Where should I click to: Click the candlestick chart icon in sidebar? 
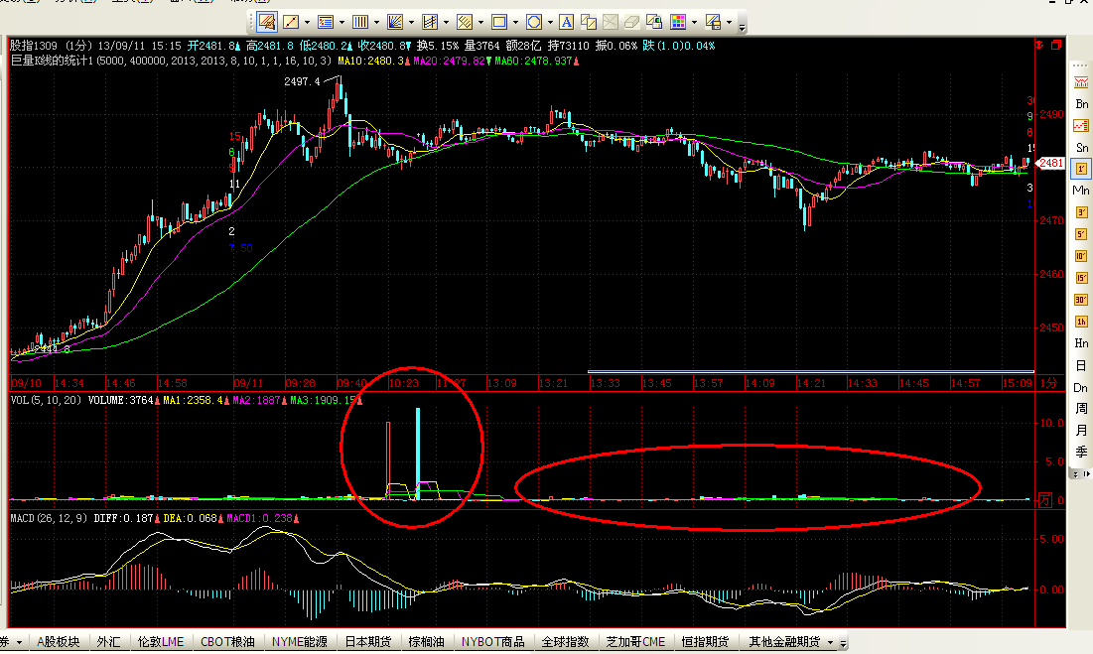(1081, 83)
